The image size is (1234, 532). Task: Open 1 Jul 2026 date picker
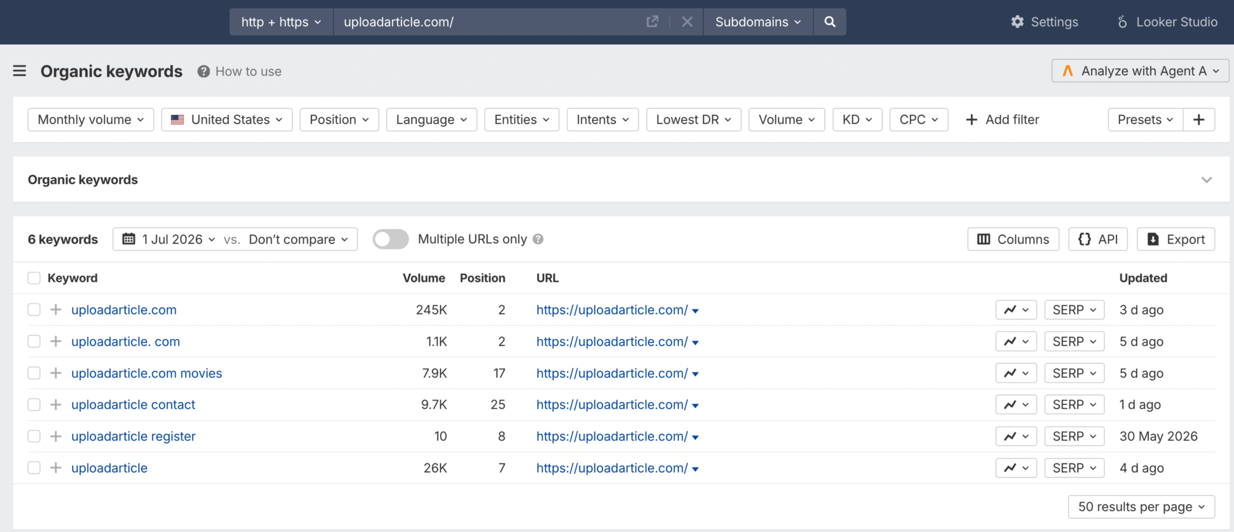point(168,239)
